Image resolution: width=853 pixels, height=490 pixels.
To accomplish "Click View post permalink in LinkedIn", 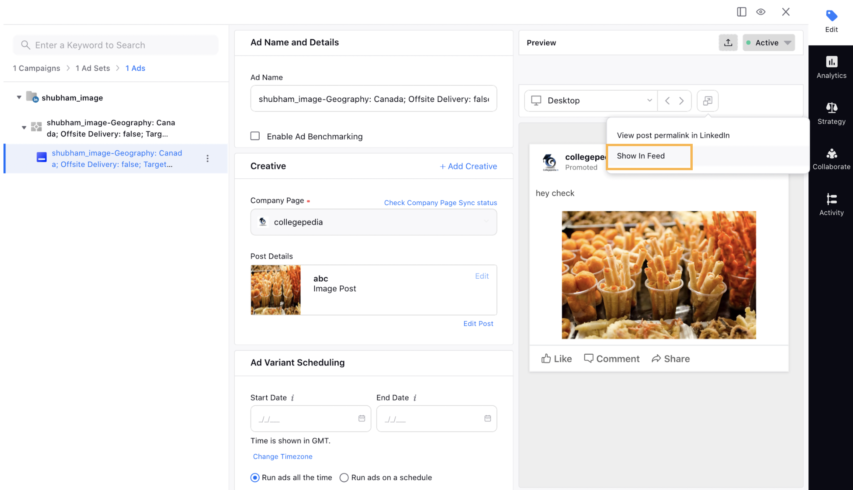I will (673, 135).
